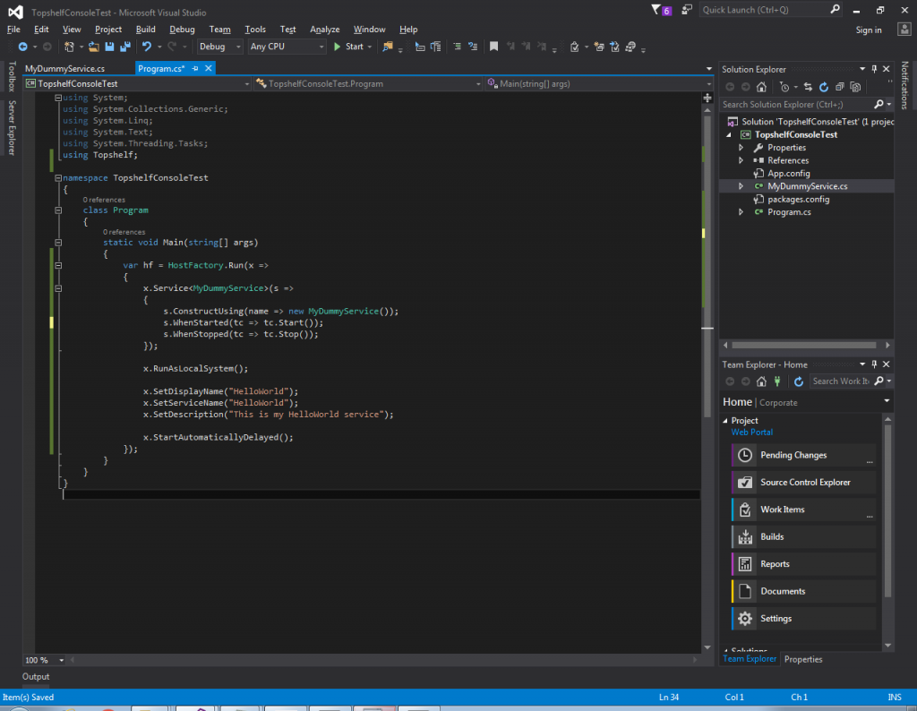Uncomment selected lines via toolbar icon

(473, 47)
